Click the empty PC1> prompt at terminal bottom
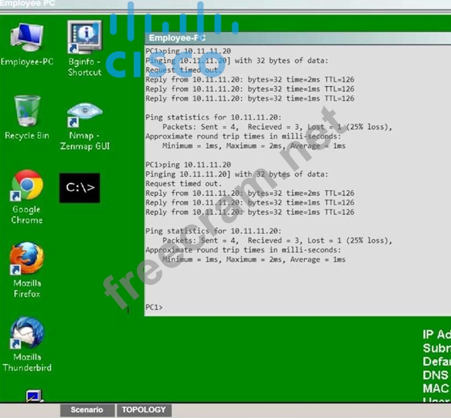 coord(154,307)
